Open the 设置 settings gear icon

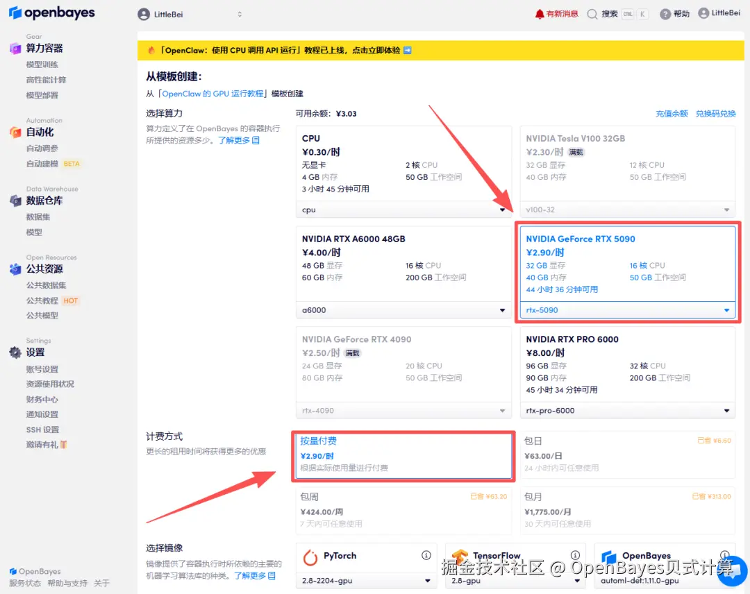pyautogui.click(x=15, y=352)
